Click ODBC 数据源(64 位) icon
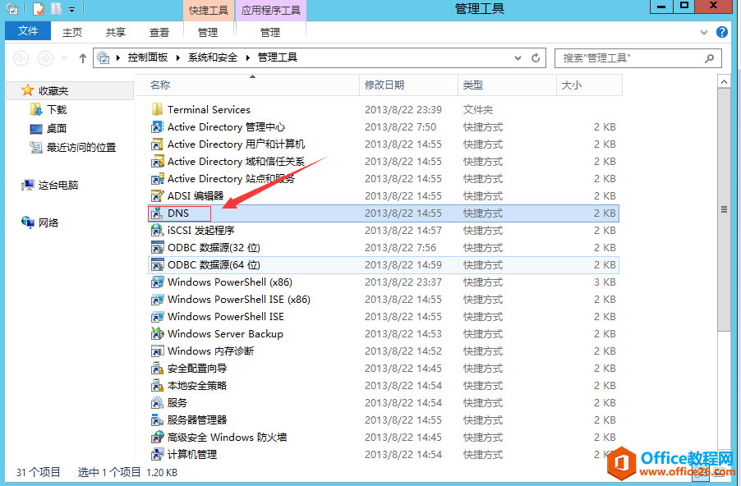Viewport: 741px width, 486px height. pyautogui.click(x=157, y=265)
